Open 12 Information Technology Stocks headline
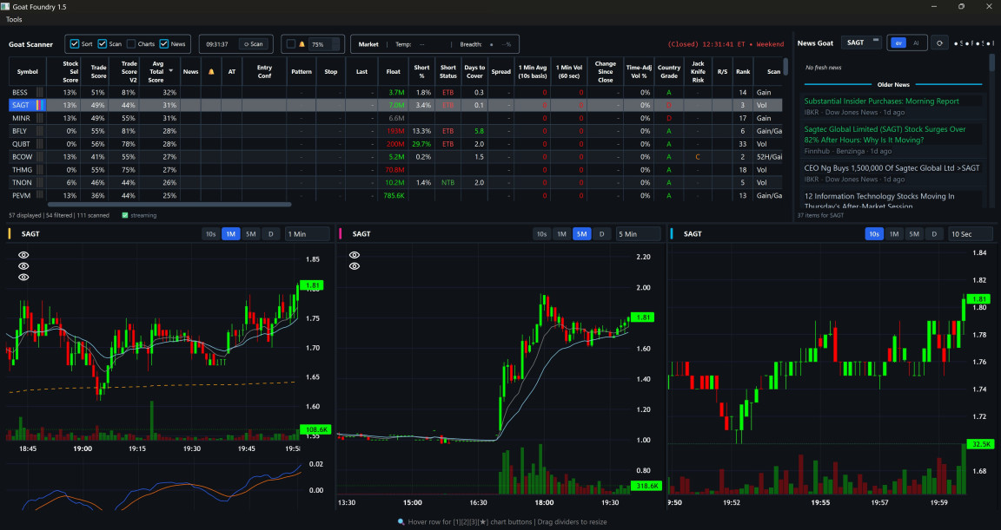Viewport: 1001px width, 530px height. [879, 200]
